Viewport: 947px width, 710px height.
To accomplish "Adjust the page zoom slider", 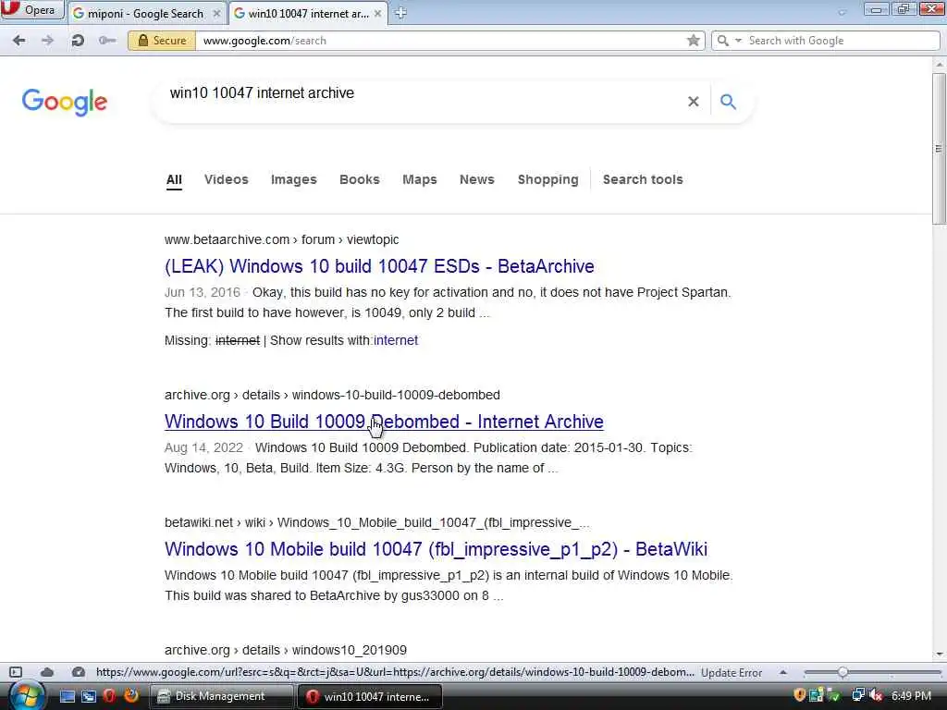I will [842, 672].
